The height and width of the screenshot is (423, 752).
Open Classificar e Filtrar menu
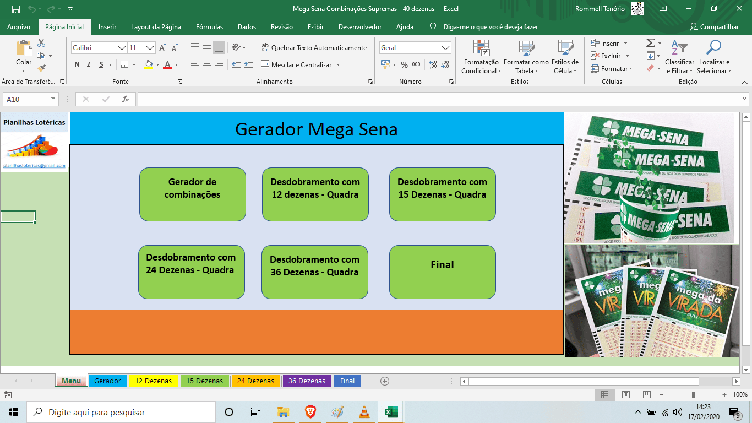click(679, 57)
